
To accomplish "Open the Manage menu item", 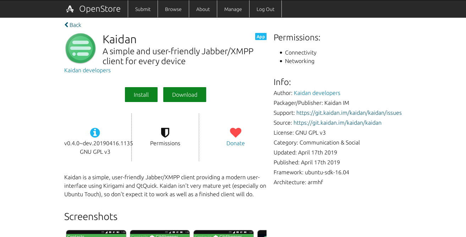I will click(x=233, y=9).
